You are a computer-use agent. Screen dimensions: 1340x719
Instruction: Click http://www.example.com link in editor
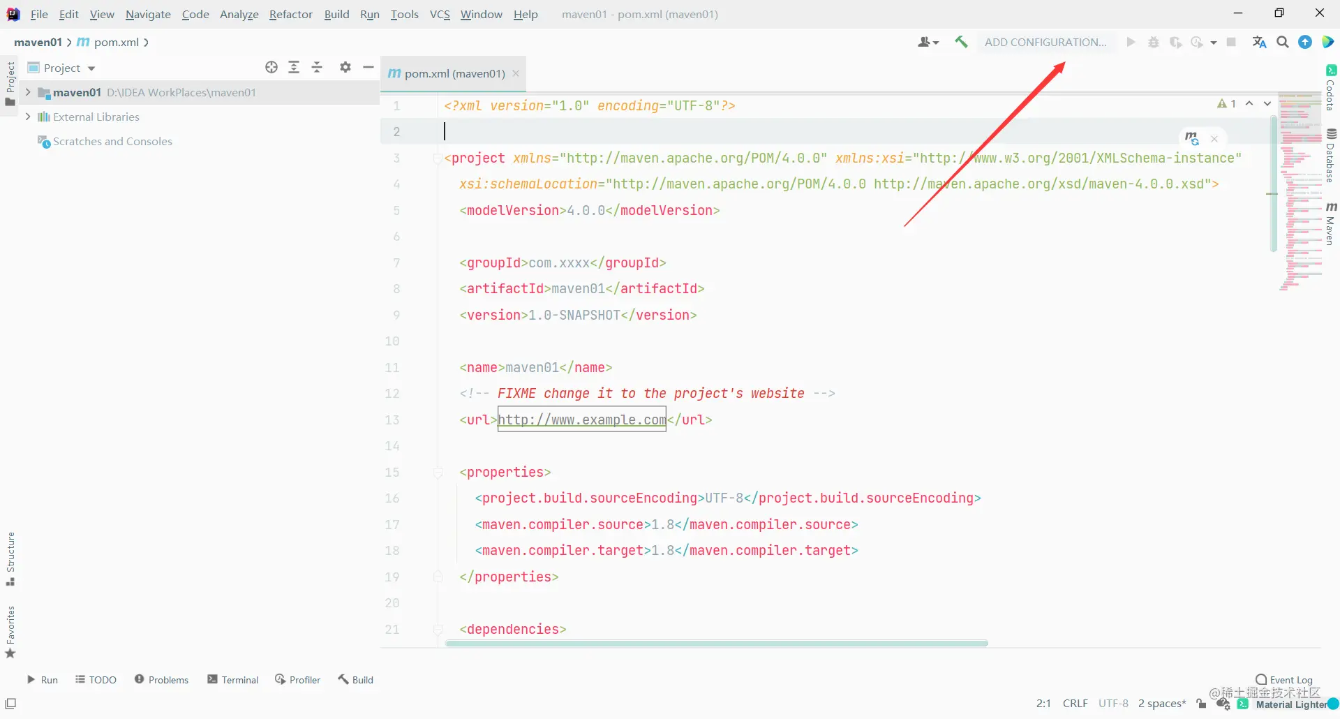click(582, 420)
